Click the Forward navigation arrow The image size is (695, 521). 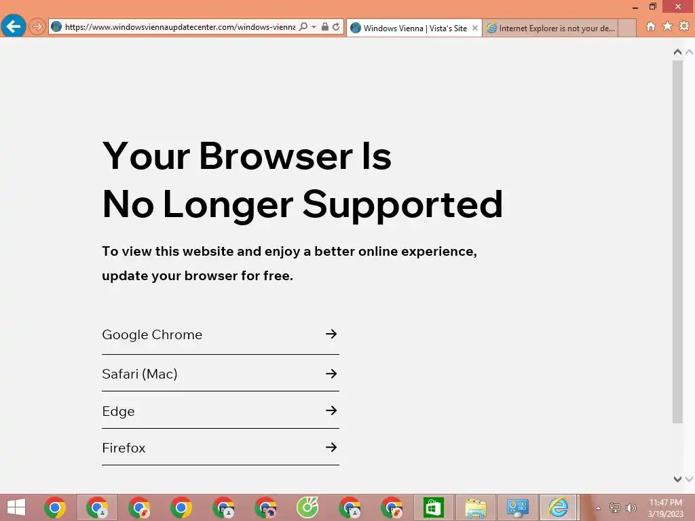tap(37, 26)
